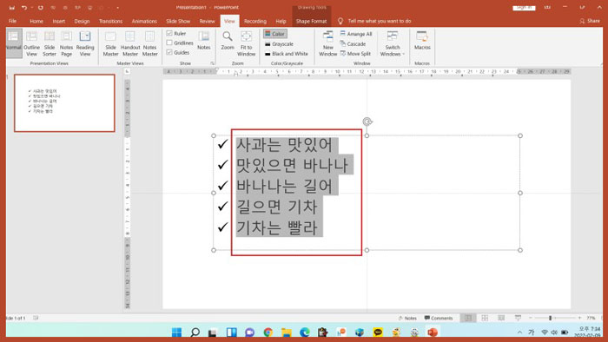
Task: Open Outline View
Action: coord(31,43)
